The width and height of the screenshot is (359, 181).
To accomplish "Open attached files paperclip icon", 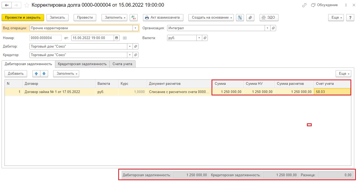I will tap(250, 18).
